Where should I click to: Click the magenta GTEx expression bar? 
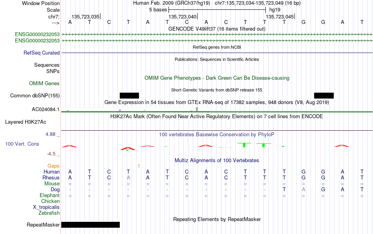tap(120, 110)
